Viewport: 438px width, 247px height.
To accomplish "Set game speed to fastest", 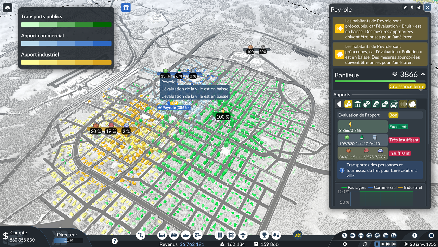I will coord(394,244).
